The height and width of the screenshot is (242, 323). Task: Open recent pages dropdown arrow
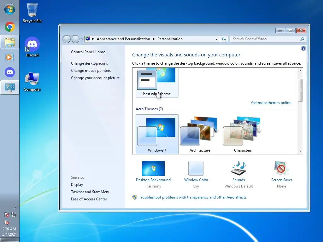[82, 39]
